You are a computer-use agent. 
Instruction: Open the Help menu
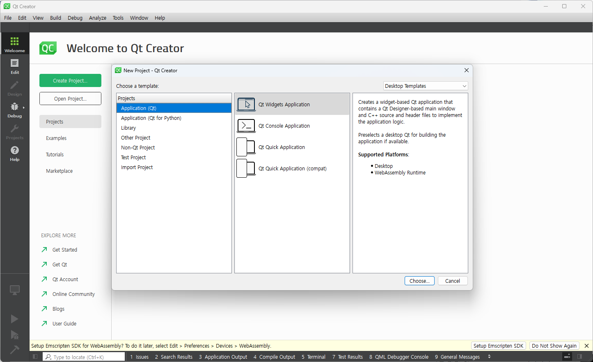(x=160, y=18)
